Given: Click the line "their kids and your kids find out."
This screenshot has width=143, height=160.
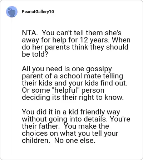Looking at the screenshot, I should coord(75,83).
